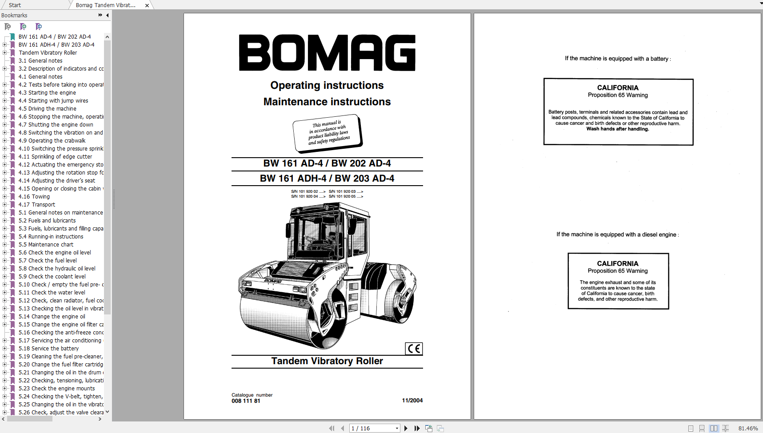Switch to the Start tab
The height and width of the screenshot is (433, 763).
[15, 5]
